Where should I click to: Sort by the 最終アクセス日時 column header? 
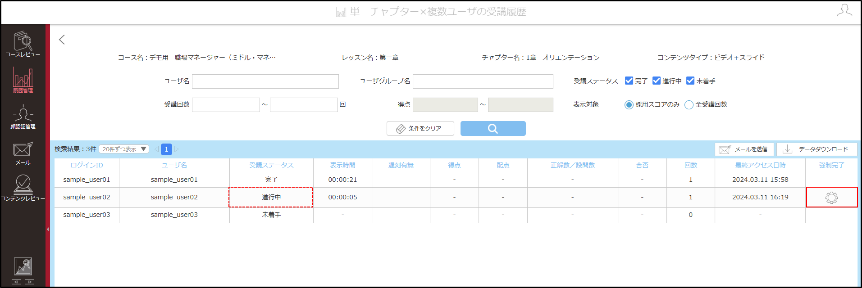coord(760,165)
